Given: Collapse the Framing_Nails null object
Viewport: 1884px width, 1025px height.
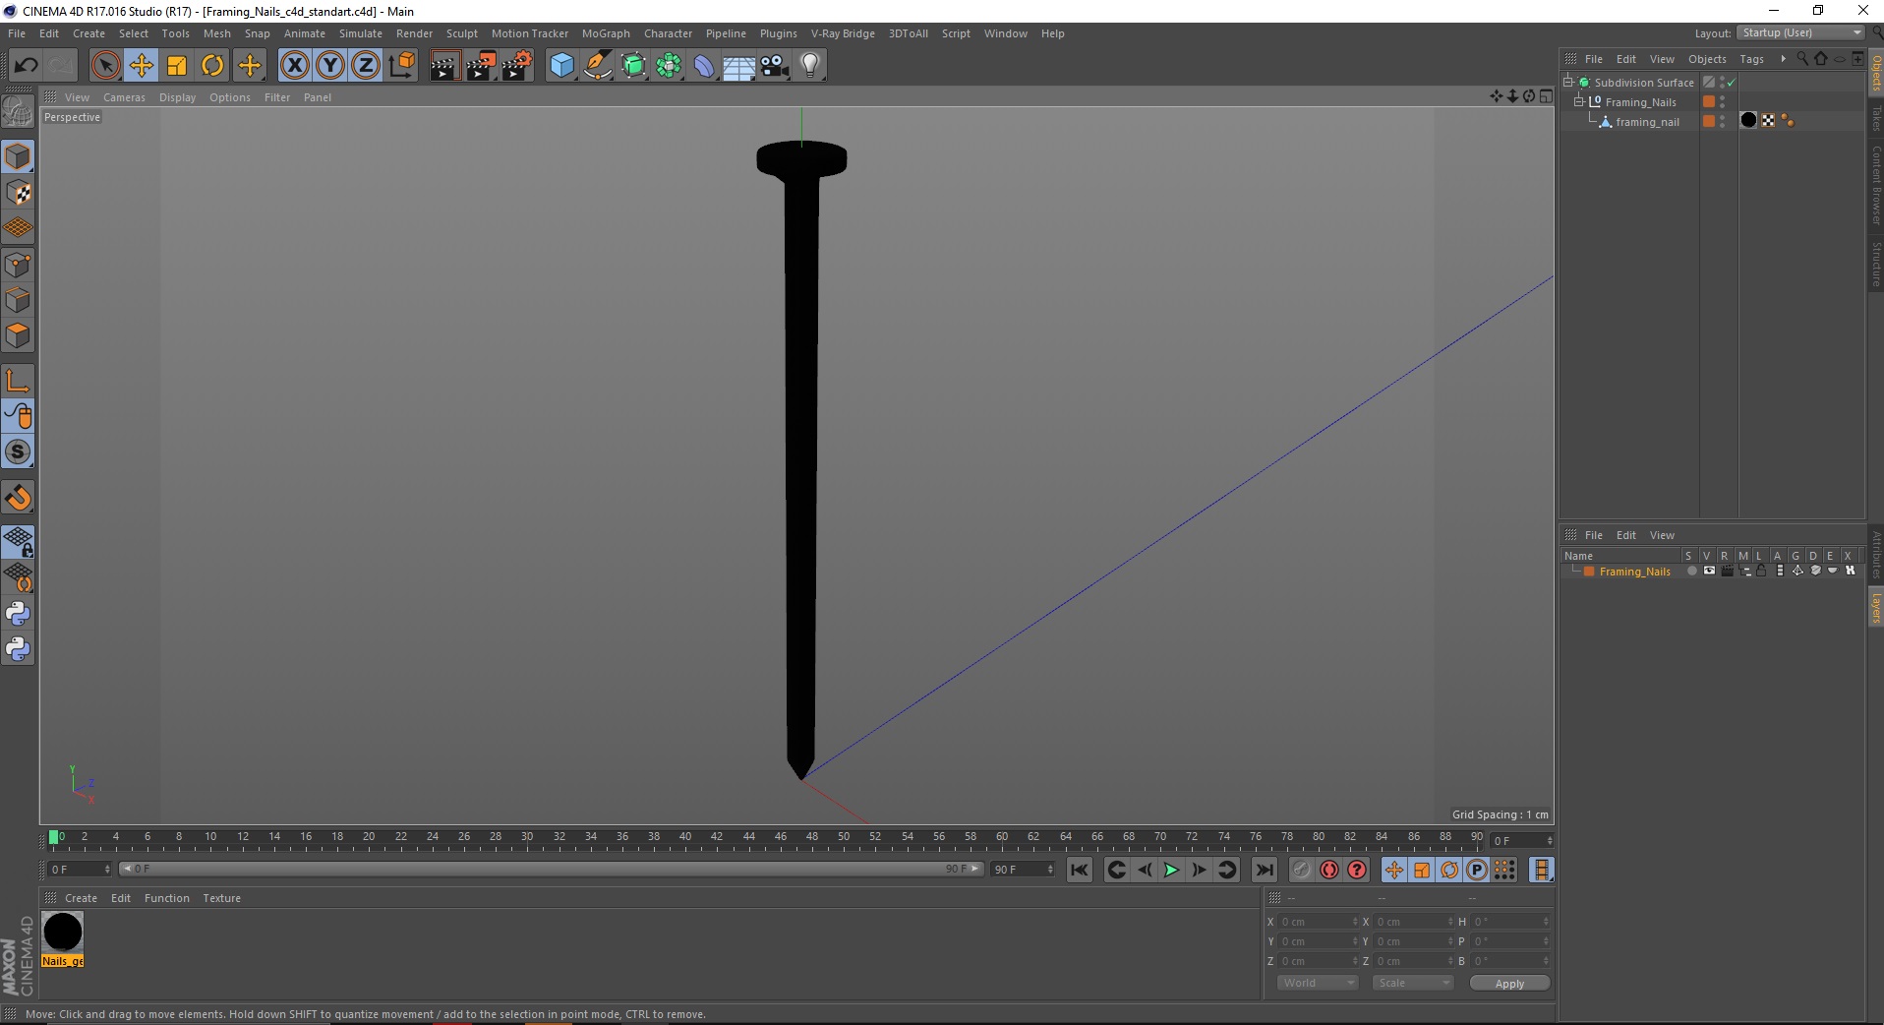Looking at the screenshot, I should pyautogui.click(x=1578, y=101).
